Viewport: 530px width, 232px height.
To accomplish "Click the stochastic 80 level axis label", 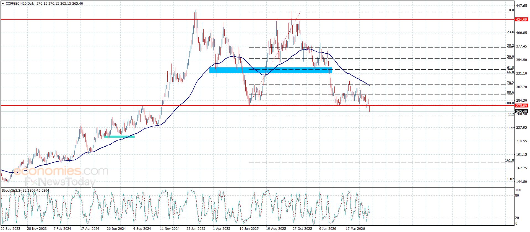I will pos(517,196).
